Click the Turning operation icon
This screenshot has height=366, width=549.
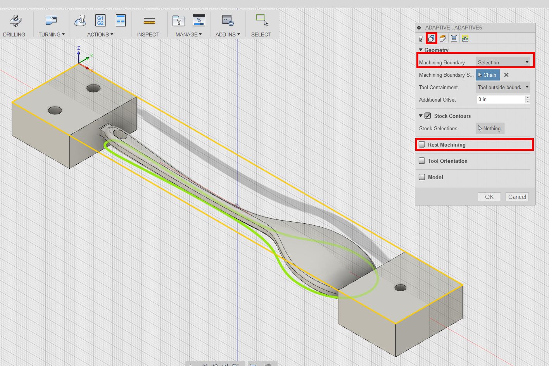pos(51,21)
